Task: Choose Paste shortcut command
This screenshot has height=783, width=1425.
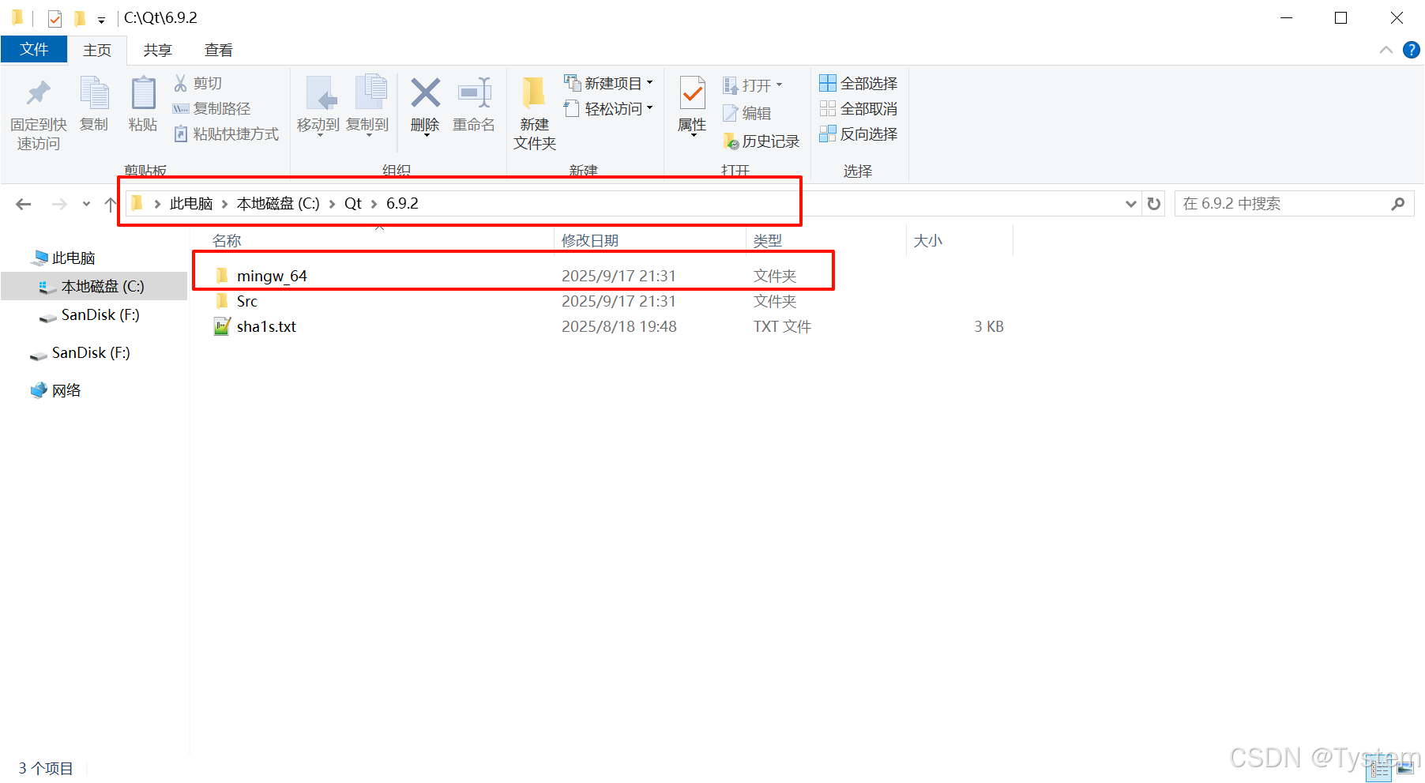Action: tap(226, 134)
